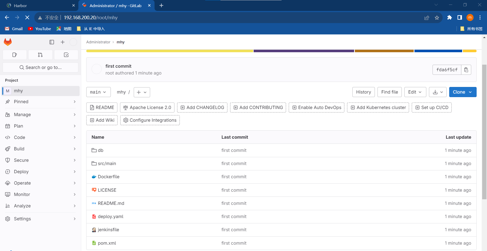Expand the Operate sidebar menu
Image resolution: width=487 pixels, height=251 pixels.
pos(41,183)
